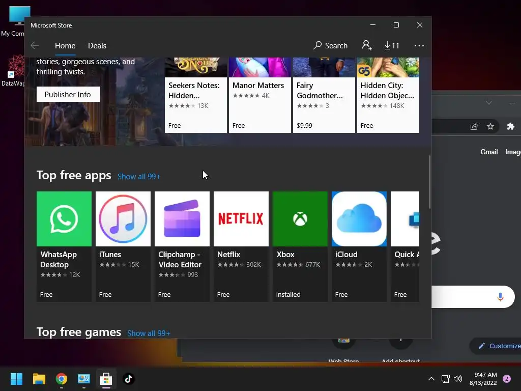Open the iTunes app icon
Image resolution: width=521 pixels, height=391 pixels.
point(123,219)
